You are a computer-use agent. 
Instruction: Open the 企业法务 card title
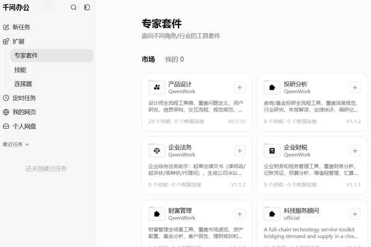[x=180, y=147]
